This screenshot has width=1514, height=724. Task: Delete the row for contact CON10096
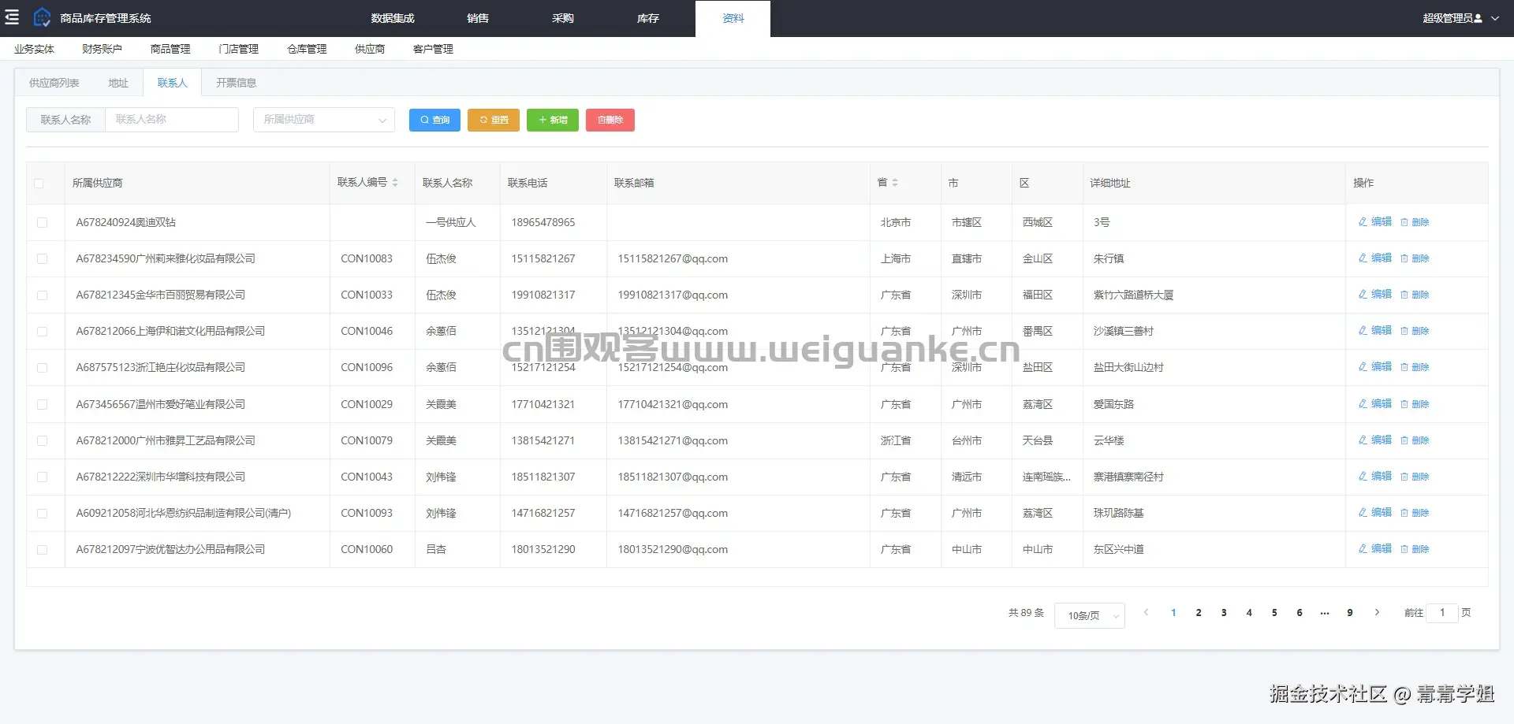click(x=1415, y=367)
